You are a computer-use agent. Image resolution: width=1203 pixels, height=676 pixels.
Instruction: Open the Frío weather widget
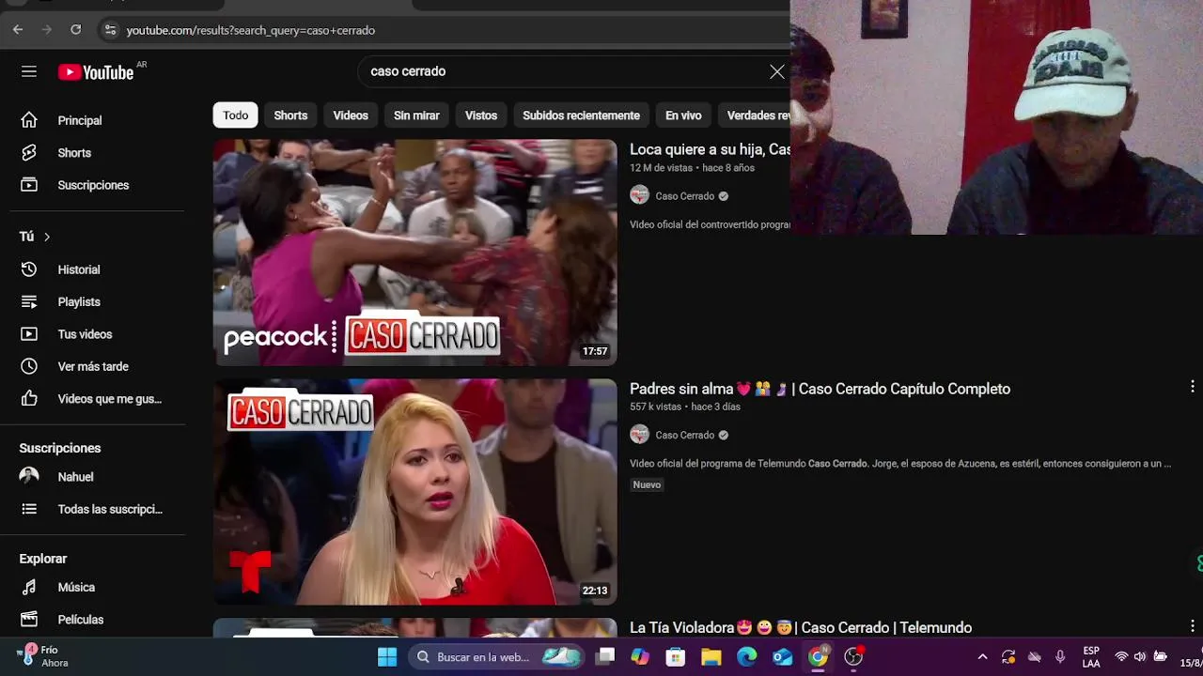(42, 656)
